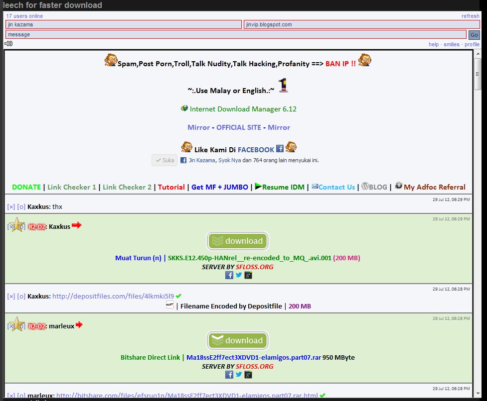Share SKKS file on Google Plus
The width and height of the screenshot is (487, 401).
click(x=248, y=275)
